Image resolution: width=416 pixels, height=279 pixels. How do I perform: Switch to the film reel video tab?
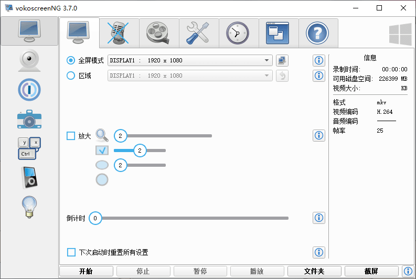coord(159,33)
